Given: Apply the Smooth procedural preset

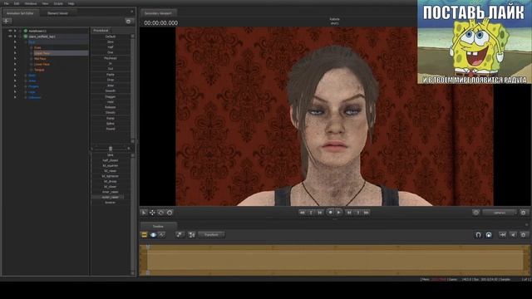Looking at the screenshot, I should pyautogui.click(x=111, y=91).
